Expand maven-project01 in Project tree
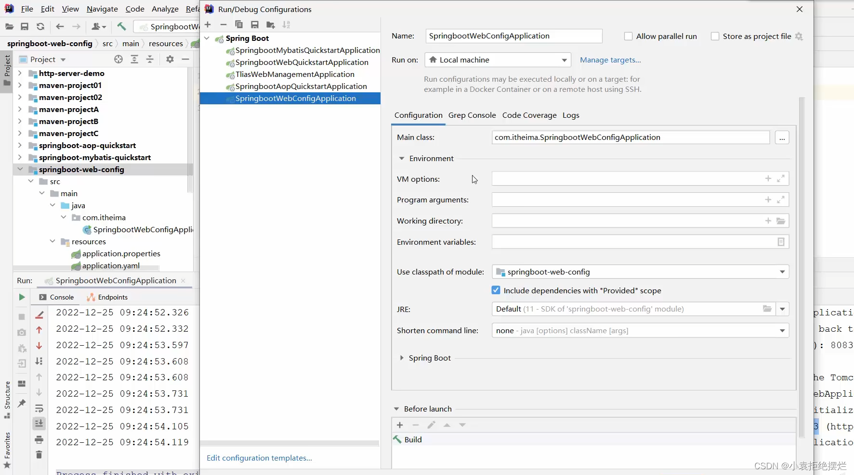854x475 pixels. tap(20, 85)
